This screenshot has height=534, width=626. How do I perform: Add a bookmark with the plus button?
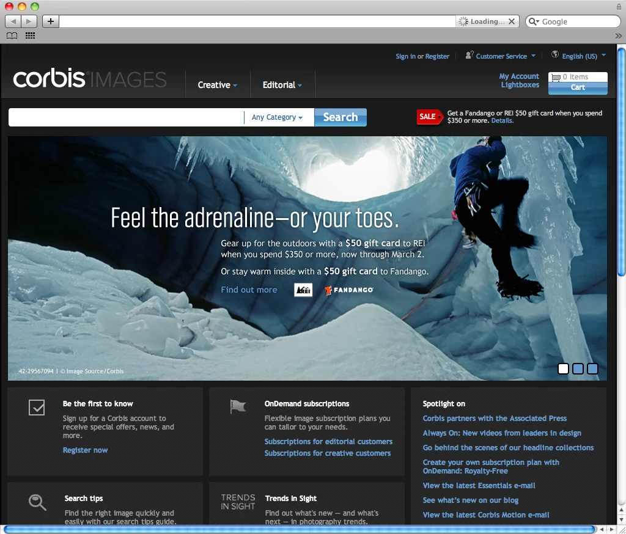tap(51, 21)
